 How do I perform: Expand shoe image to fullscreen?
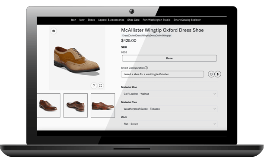[x=101, y=86]
